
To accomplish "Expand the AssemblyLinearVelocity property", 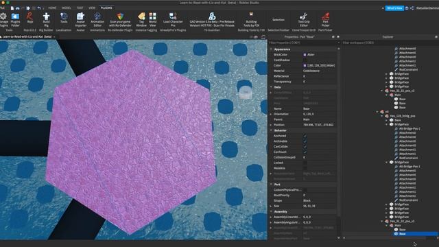I will 271,217.
